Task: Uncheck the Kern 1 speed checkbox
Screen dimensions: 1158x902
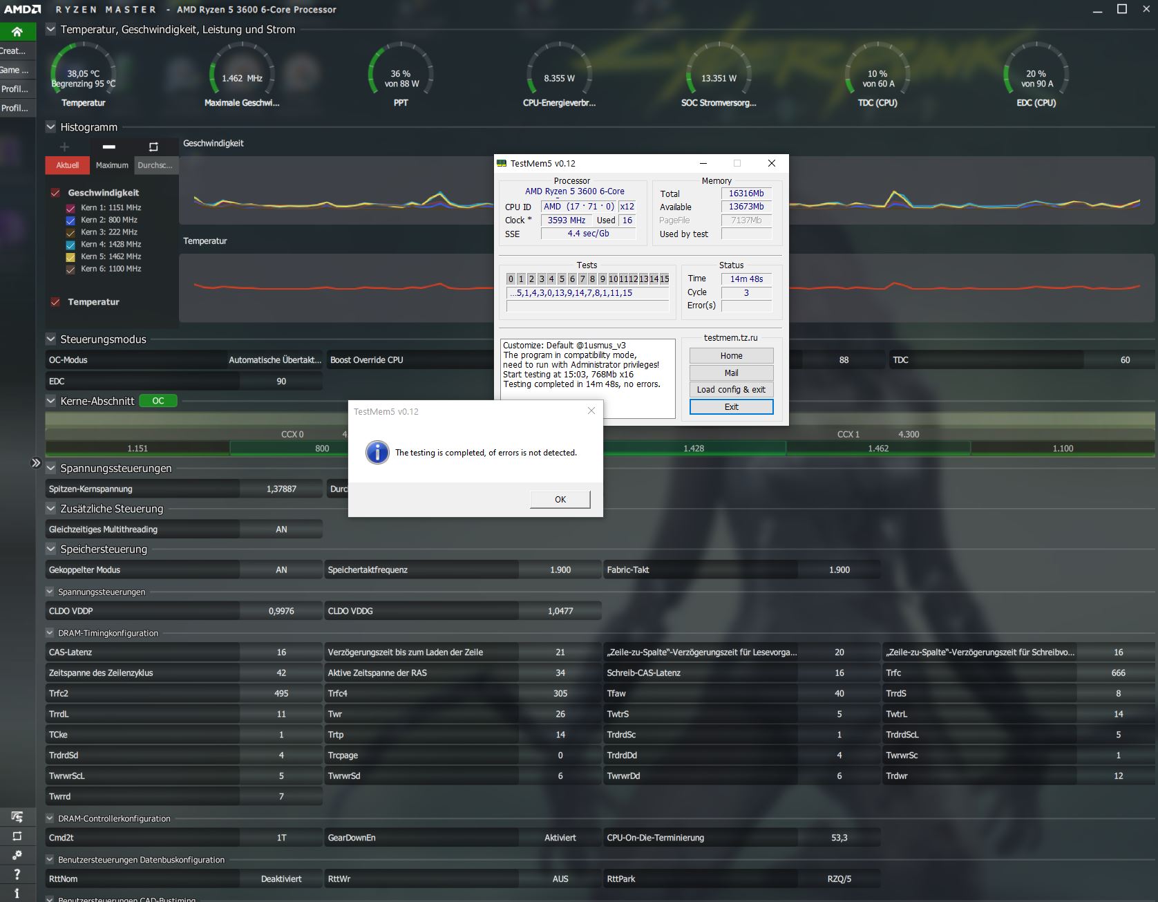Action: (70, 208)
